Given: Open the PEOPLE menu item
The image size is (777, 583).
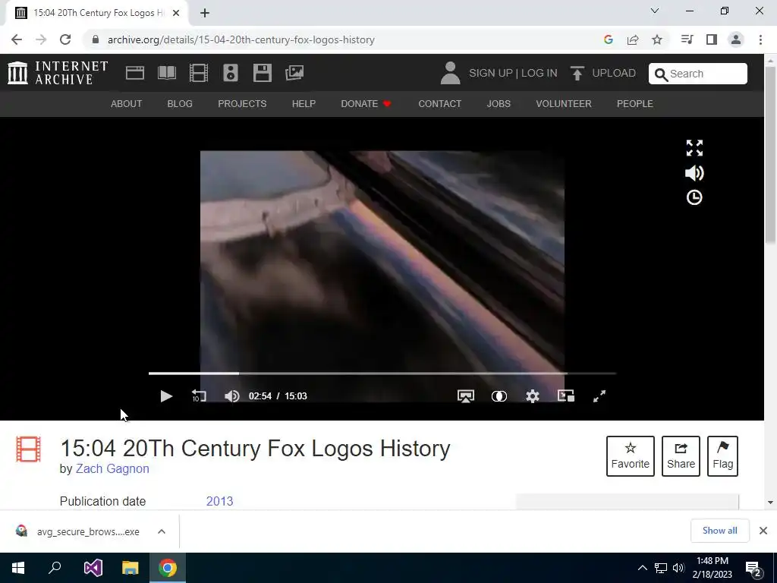Looking at the screenshot, I should (x=635, y=103).
